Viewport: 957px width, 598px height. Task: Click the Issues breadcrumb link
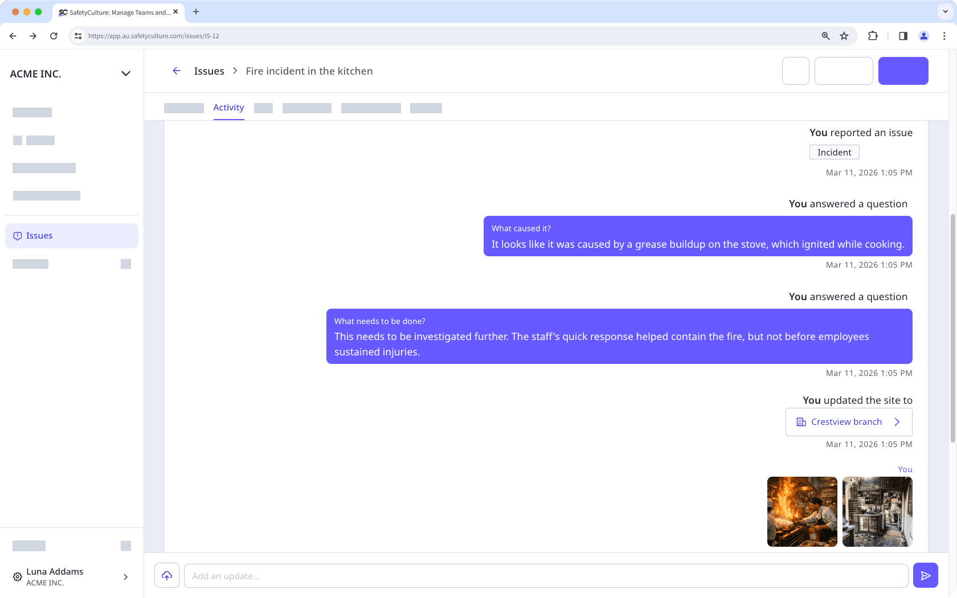pyautogui.click(x=209, y=71)
